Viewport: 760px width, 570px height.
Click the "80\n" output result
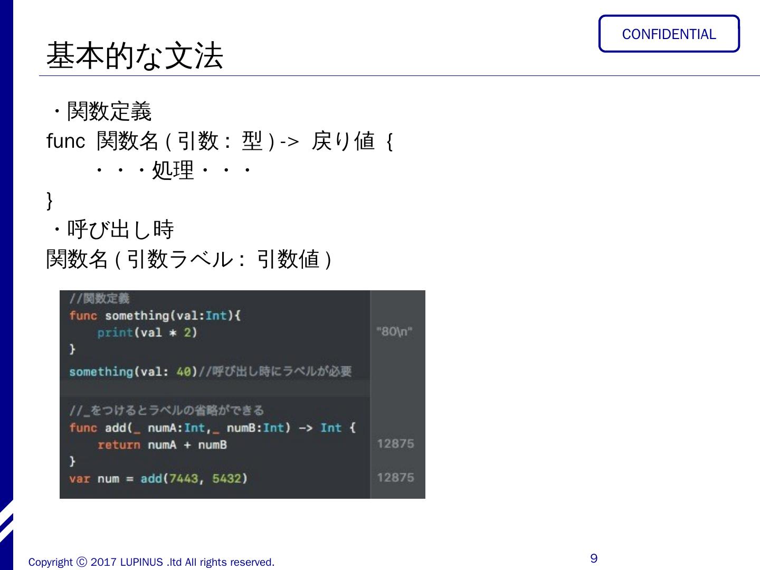click(394, 331)
